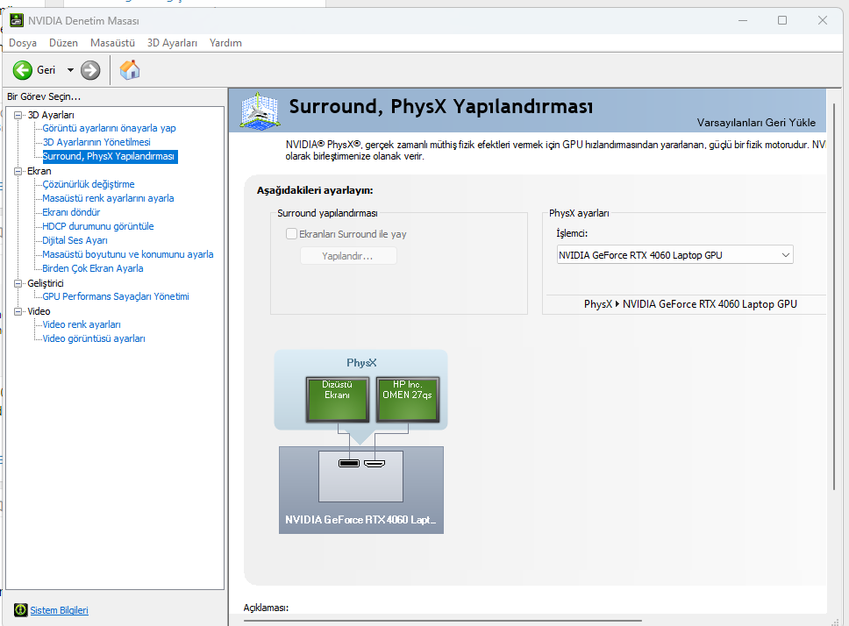Click the Geri button label

(x=46, y=70)
